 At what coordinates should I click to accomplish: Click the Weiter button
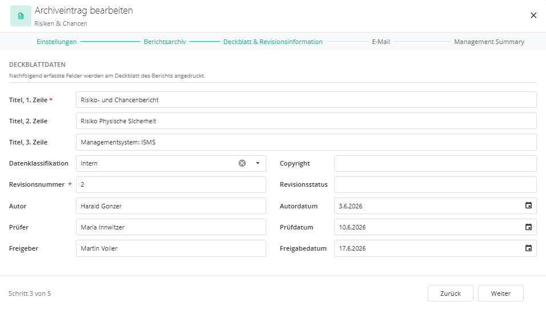(x=500, y=293)
